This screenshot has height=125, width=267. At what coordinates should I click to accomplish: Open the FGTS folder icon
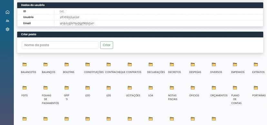tap(25, 88)
